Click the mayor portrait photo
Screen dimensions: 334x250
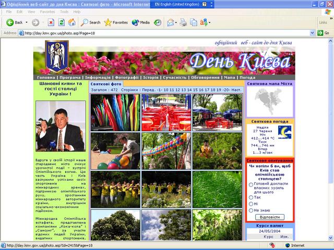[x=61, y=126]
